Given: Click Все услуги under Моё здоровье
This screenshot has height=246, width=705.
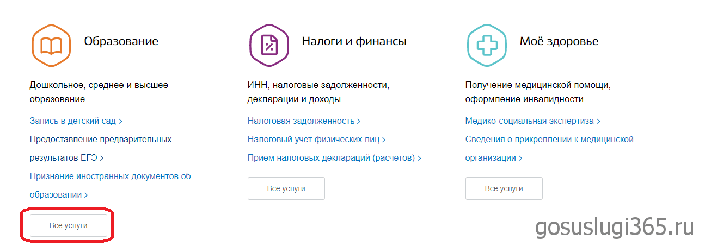Looking at the screenshot, I should [x=504, y=188].
